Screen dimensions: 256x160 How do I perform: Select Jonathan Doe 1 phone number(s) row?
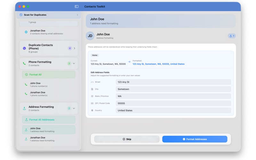tap(49, 94)
